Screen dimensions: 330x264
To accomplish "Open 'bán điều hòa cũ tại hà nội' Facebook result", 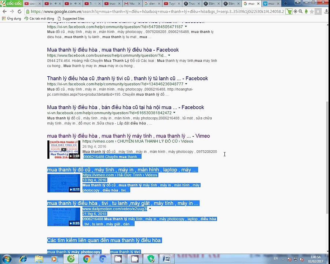I will point(125,107).
